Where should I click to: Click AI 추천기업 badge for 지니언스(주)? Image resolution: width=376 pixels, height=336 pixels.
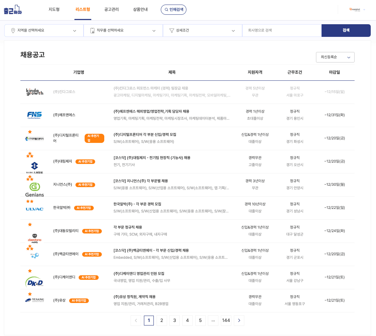click(x=85, y=185)
